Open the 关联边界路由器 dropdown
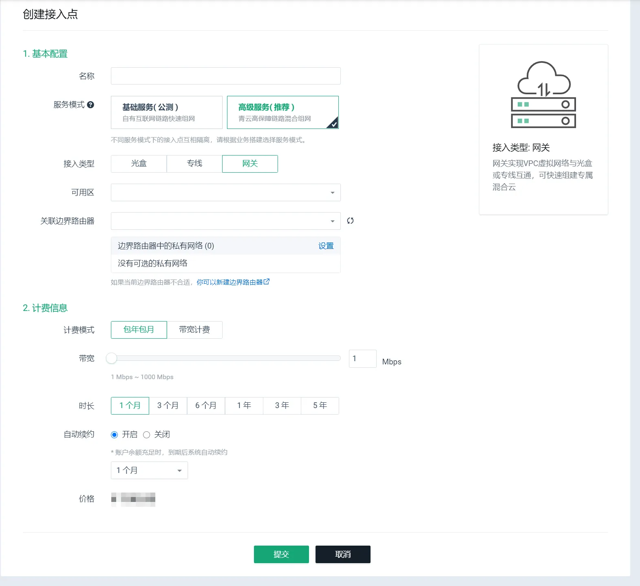 click(226, 221)
